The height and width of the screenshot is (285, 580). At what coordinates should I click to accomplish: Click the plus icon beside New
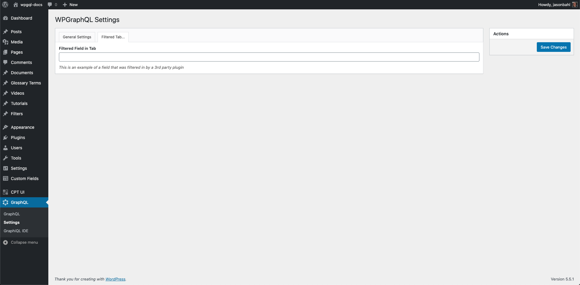(65, 5)
